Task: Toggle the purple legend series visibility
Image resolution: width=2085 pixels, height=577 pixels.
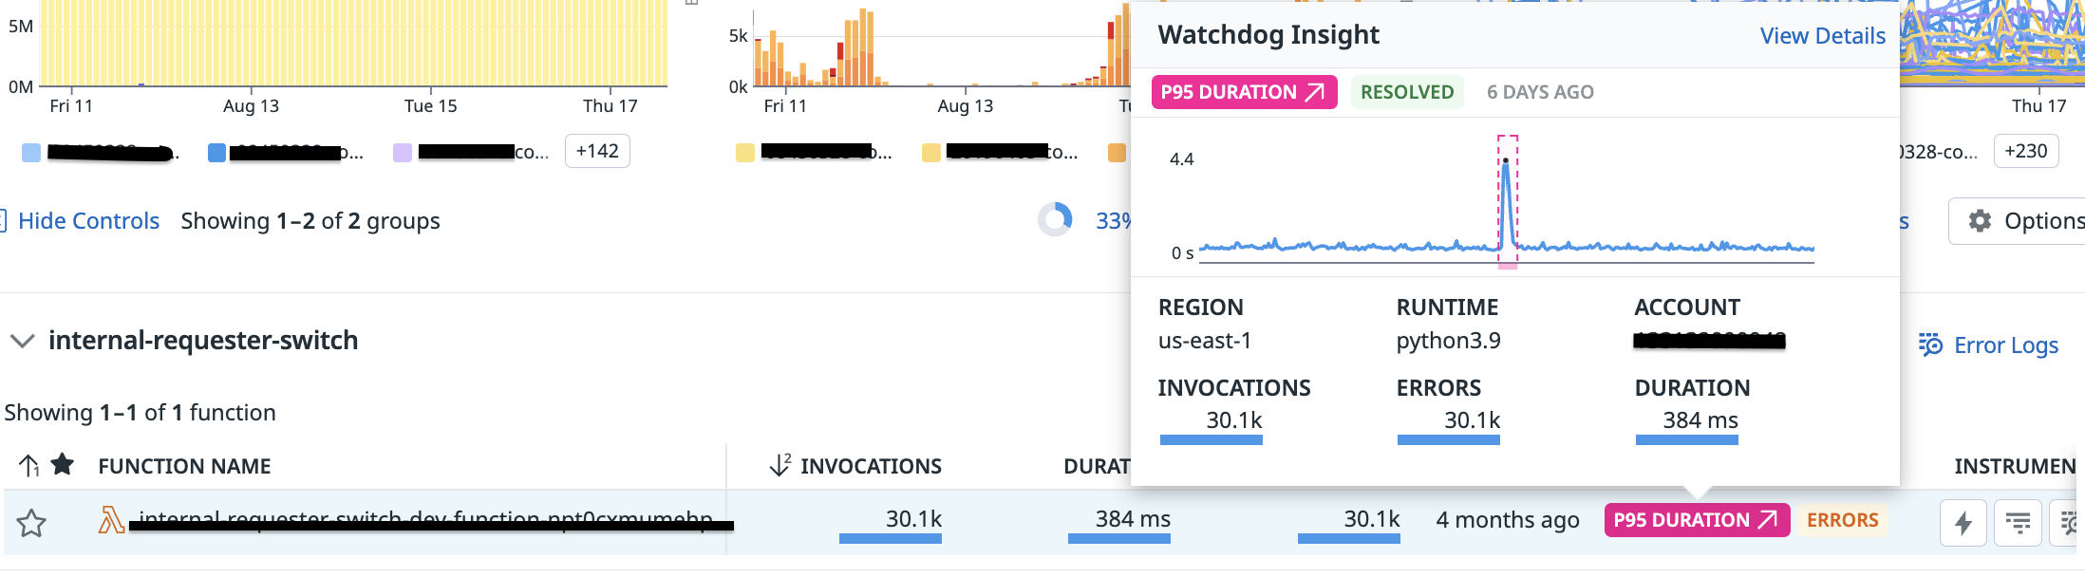Action: point(403,153)
